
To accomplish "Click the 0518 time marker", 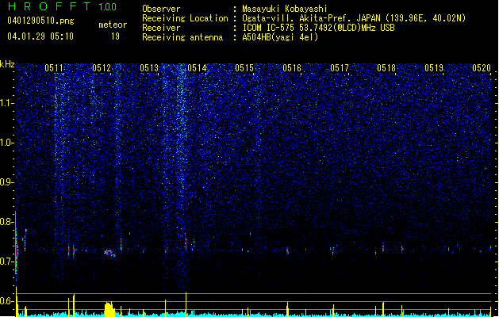I will 386,68.
